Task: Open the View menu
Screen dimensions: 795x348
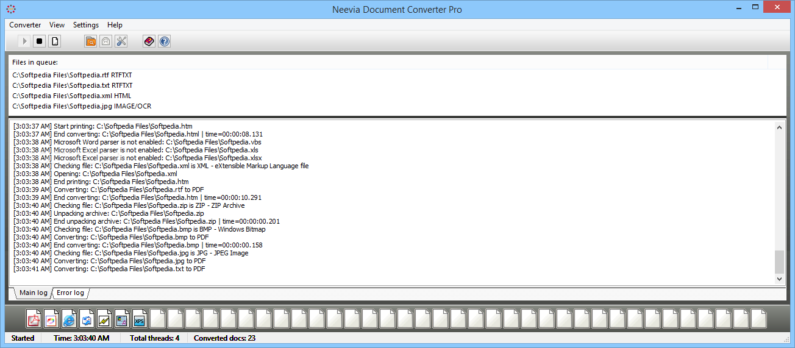Action: click(57, 25)
